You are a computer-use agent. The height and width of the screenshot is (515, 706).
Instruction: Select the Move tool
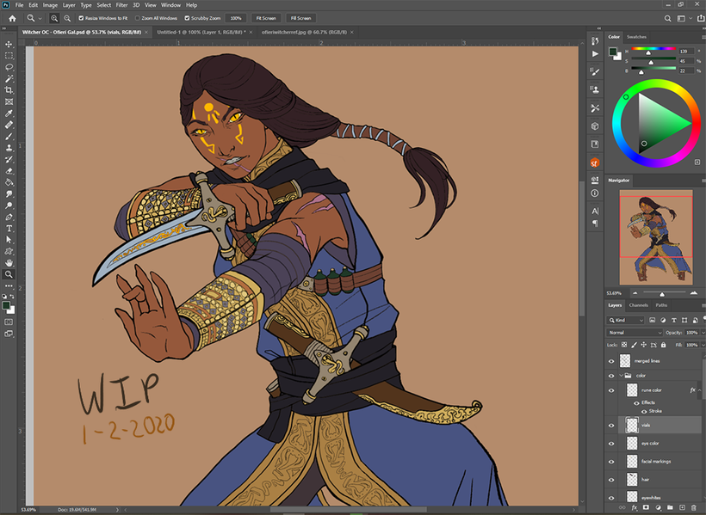pyautogui.click(x=9, y=44)
